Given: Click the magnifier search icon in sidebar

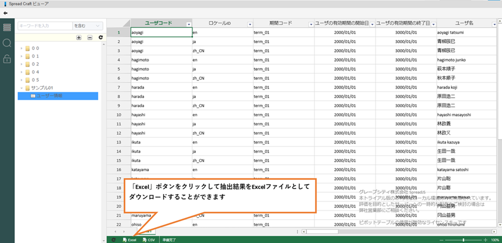Looking at the screenshot, I should (x=7, y=43).
